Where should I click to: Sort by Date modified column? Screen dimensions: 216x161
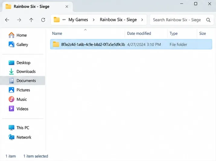point(139,33)
